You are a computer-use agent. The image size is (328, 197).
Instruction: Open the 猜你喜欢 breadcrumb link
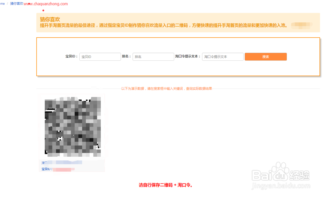coord(17,4)
